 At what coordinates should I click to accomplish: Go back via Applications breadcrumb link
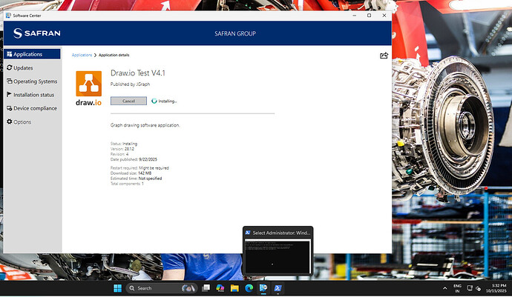click(82, 55)
